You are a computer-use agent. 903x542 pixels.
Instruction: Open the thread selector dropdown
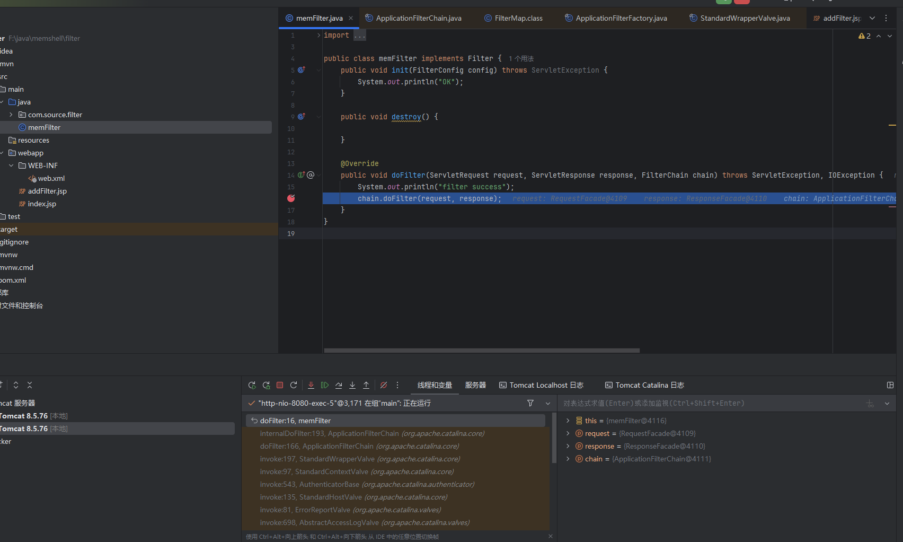pyautogui.click(x=548, y=404)
